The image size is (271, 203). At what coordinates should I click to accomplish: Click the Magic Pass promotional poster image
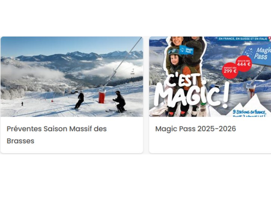pyautogui.click(x=210, y=77)
